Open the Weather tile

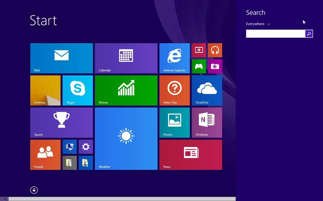click(126, 139)
